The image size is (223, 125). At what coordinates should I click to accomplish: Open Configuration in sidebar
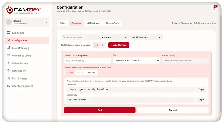pos(27,40)
